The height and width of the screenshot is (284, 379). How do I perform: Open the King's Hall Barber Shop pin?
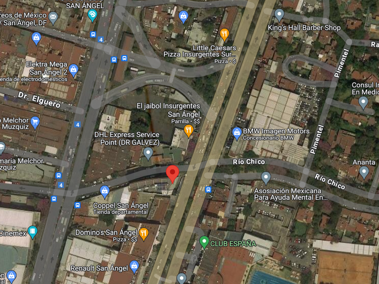pyautogui.click(x=279, y=15)
